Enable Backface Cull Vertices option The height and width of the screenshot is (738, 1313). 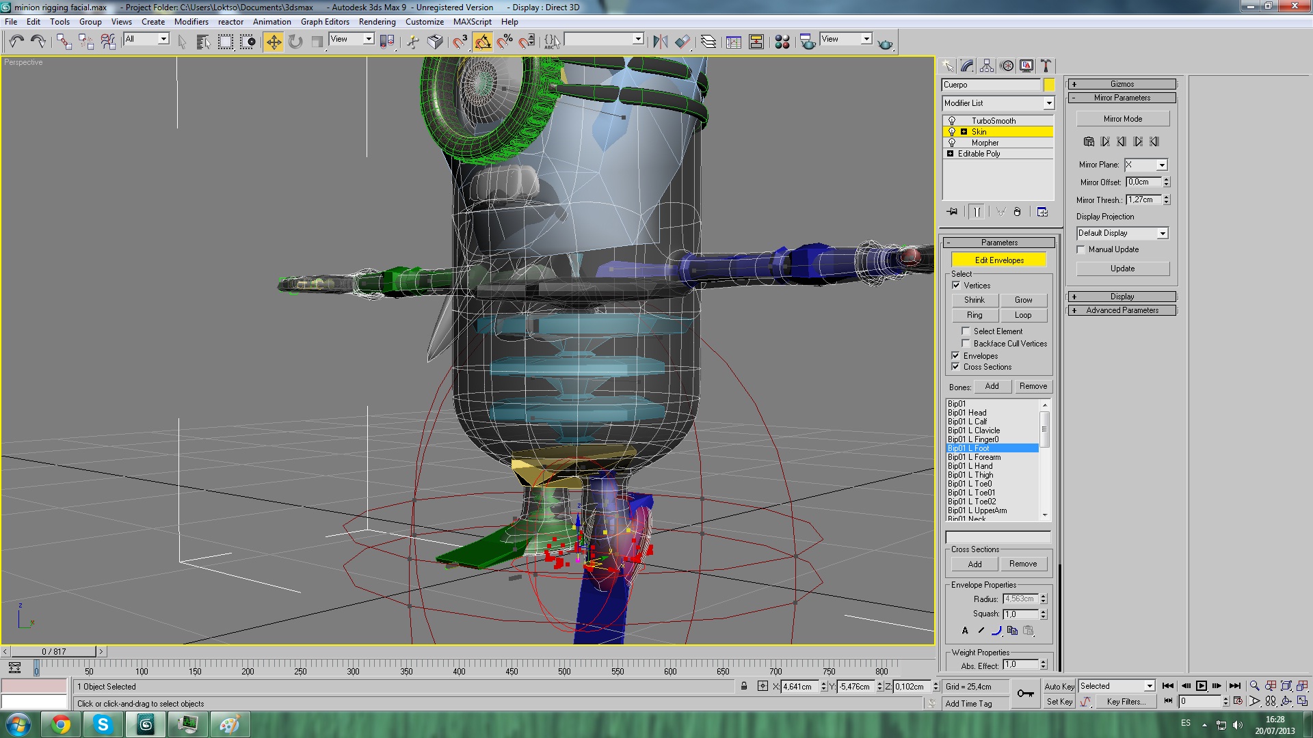pyautogui.click(x=966, y=344)
